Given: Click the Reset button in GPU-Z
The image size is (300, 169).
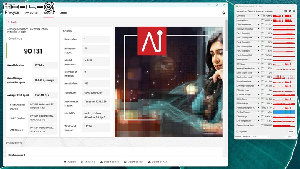Looking at the screenshot, I should 291,131.
